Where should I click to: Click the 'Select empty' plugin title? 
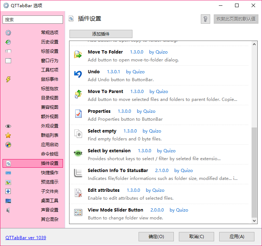tap(102, 131)
